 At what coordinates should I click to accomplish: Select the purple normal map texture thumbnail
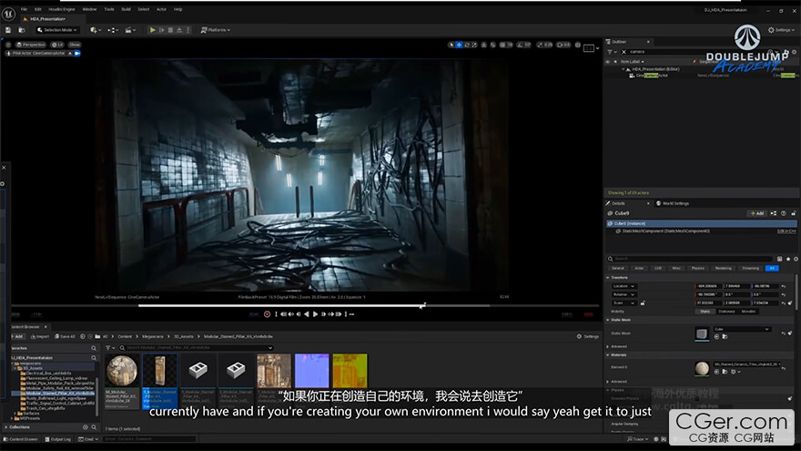311,372
